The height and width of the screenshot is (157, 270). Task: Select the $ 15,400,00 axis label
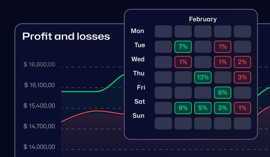pyautogui.click(x=39, y=106)
